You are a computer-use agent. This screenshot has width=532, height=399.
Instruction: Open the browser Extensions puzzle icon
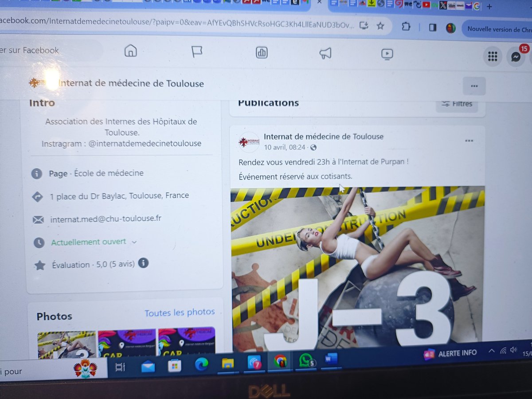click(406, 27)
